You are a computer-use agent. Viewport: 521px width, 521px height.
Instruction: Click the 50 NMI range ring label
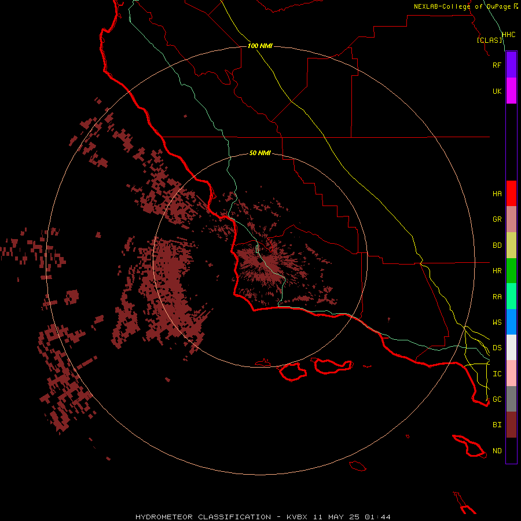pyautogui.click(x=260, y=153)
